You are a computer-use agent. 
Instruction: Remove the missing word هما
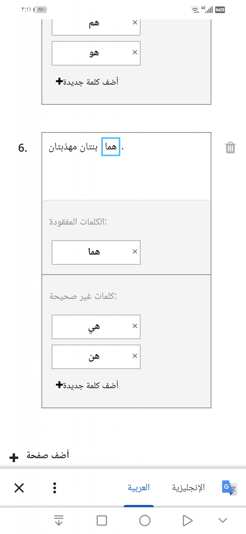[x=135, y=251]
